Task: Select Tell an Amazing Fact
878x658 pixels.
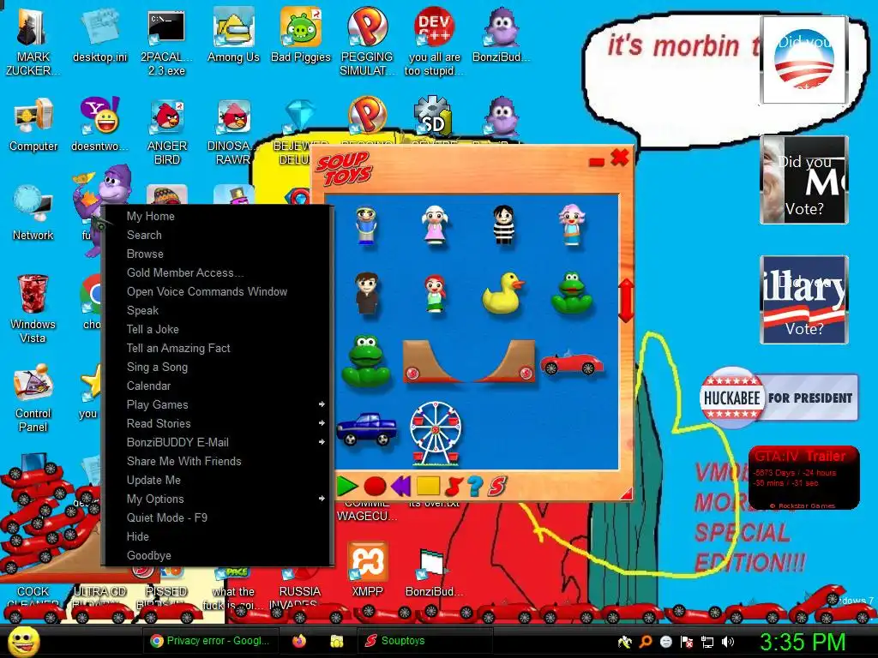Action: 178,348
